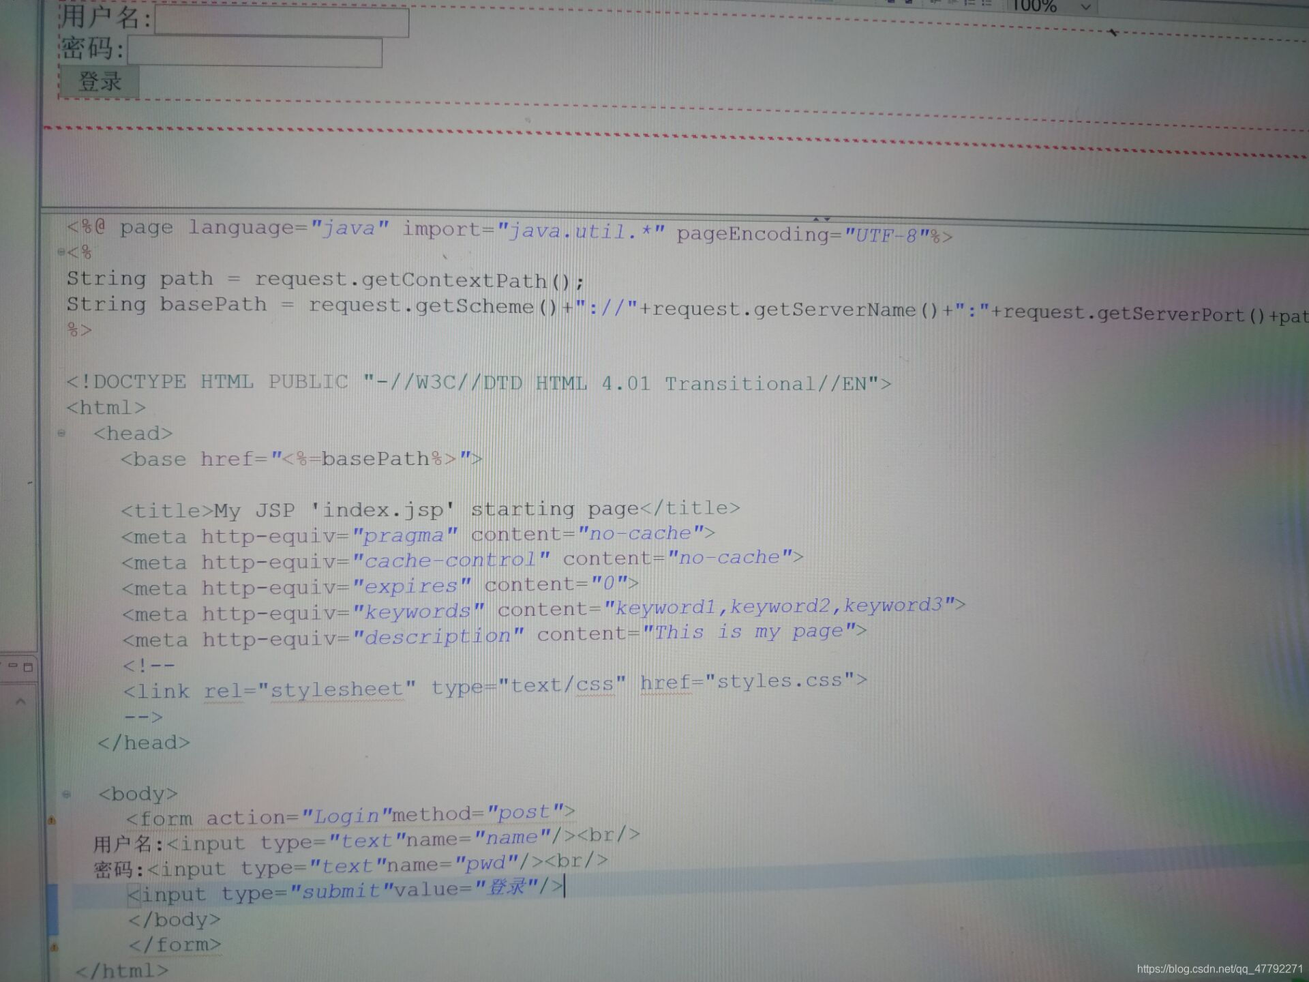
Task: Click the input type="submit" code line
Action: click(x=346, y=891)
